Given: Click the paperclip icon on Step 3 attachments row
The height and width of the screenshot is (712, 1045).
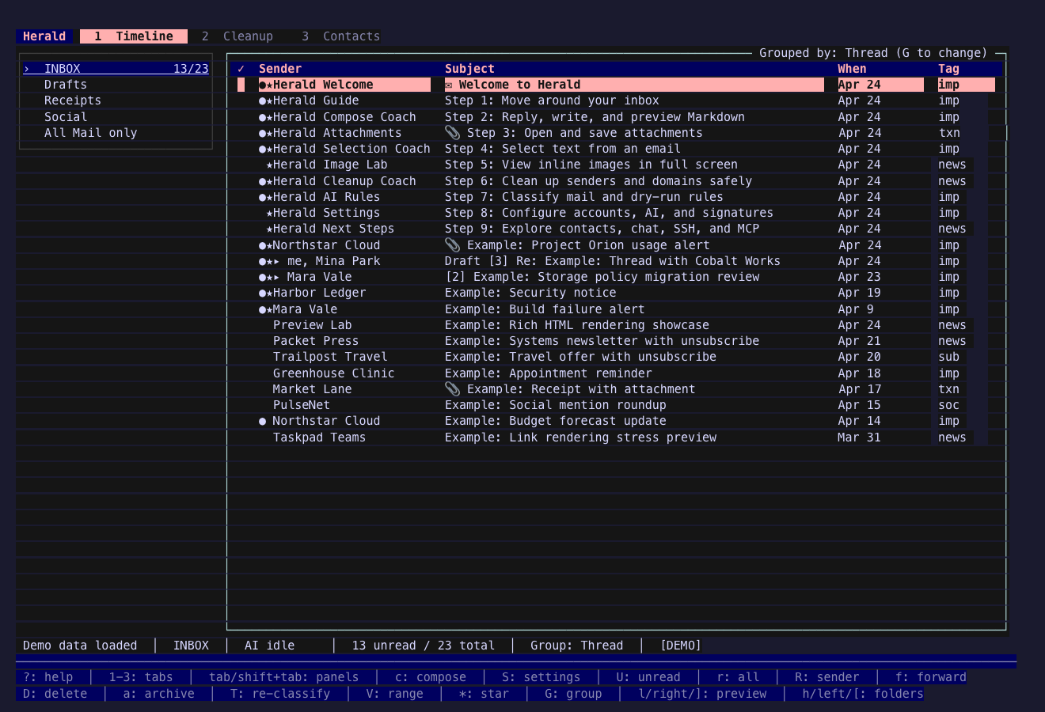Looking at the screenshot, I should [452, 133].
